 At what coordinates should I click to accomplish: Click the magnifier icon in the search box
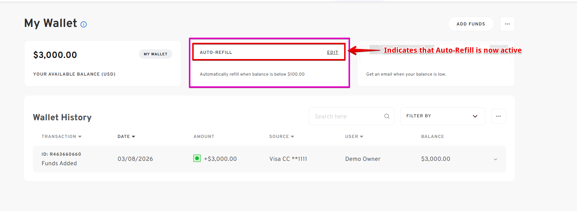coord(387,116)
